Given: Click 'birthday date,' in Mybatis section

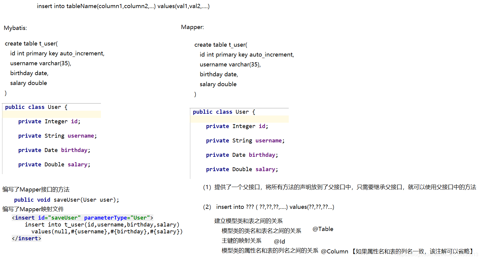Looking at the screenshot, I should (x=29, y=73).
